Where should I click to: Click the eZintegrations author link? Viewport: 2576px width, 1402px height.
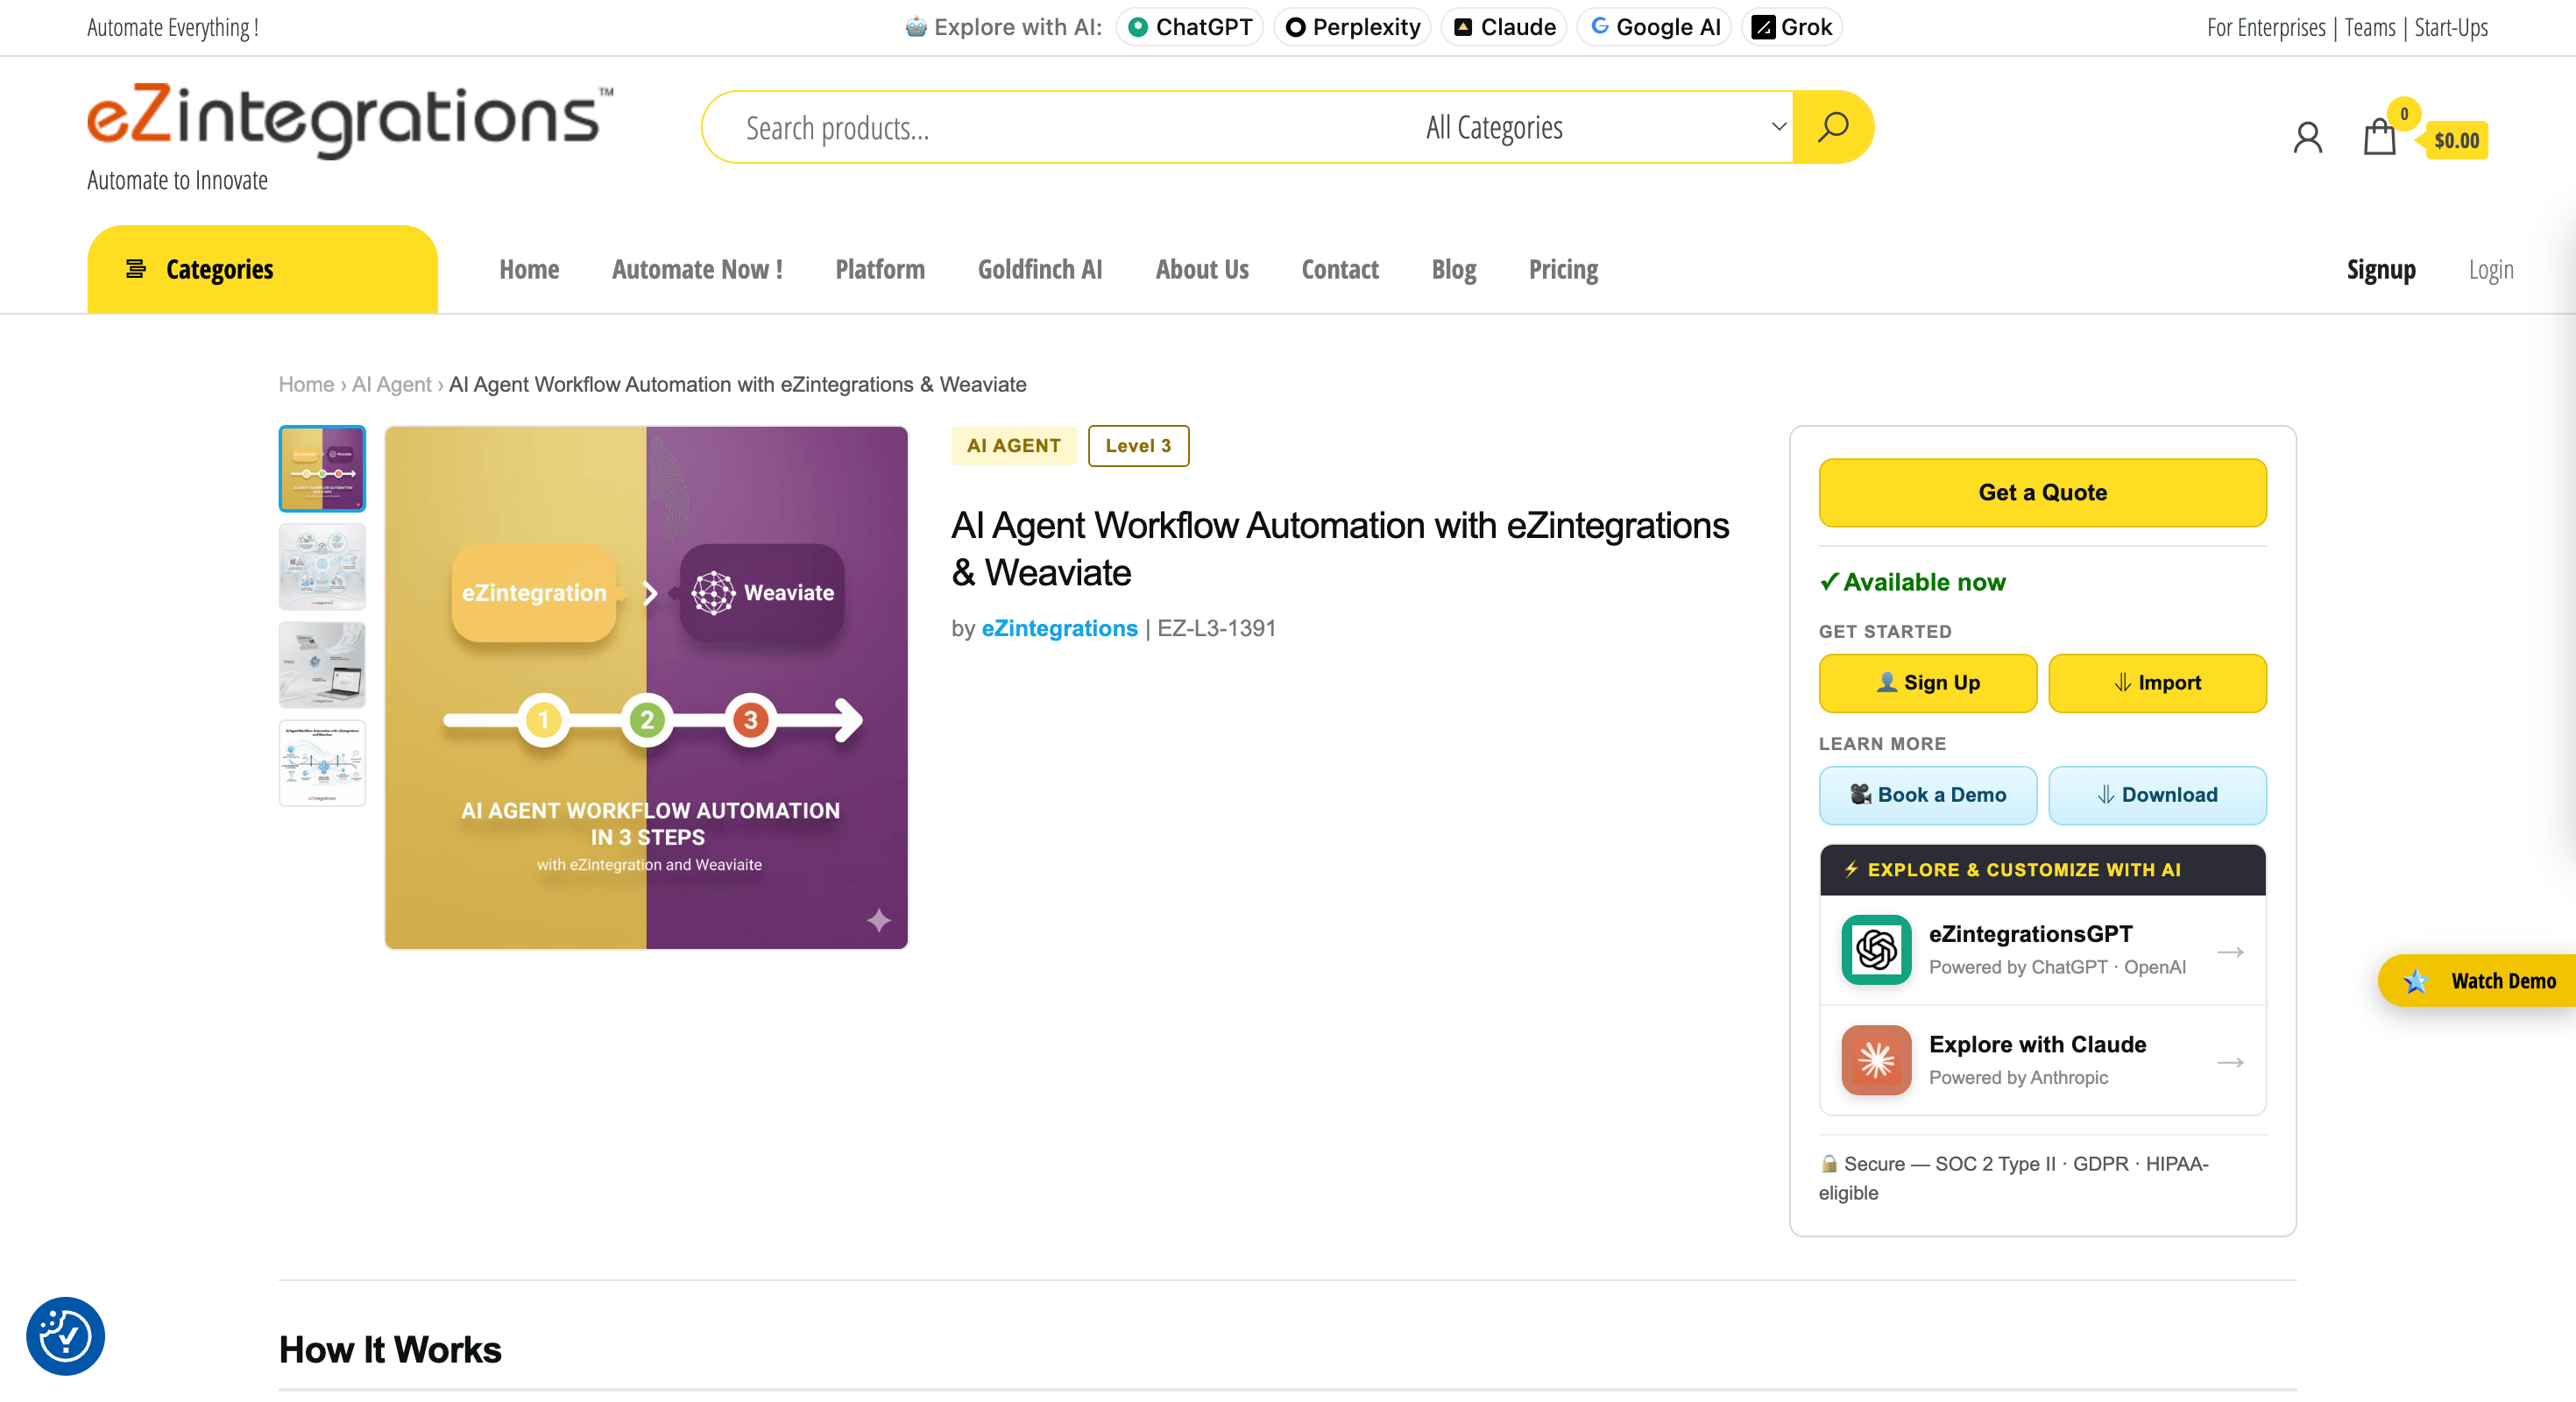pos(1059,628)
